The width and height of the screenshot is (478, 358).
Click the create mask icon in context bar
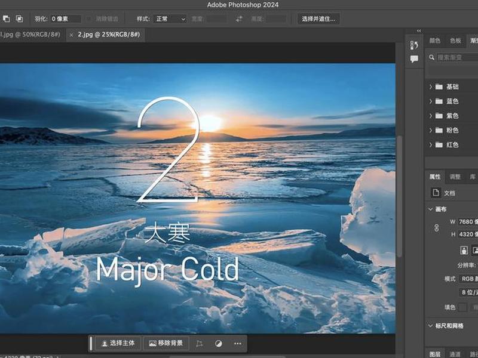(219, 344)
